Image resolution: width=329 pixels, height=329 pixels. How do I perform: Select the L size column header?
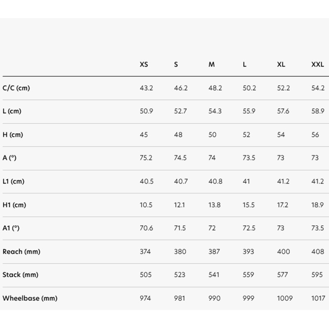[245, 65]
